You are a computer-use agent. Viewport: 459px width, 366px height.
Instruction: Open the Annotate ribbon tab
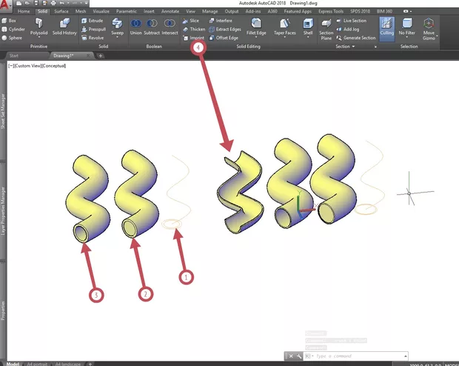pyautogui.click(x=170, y=11)
